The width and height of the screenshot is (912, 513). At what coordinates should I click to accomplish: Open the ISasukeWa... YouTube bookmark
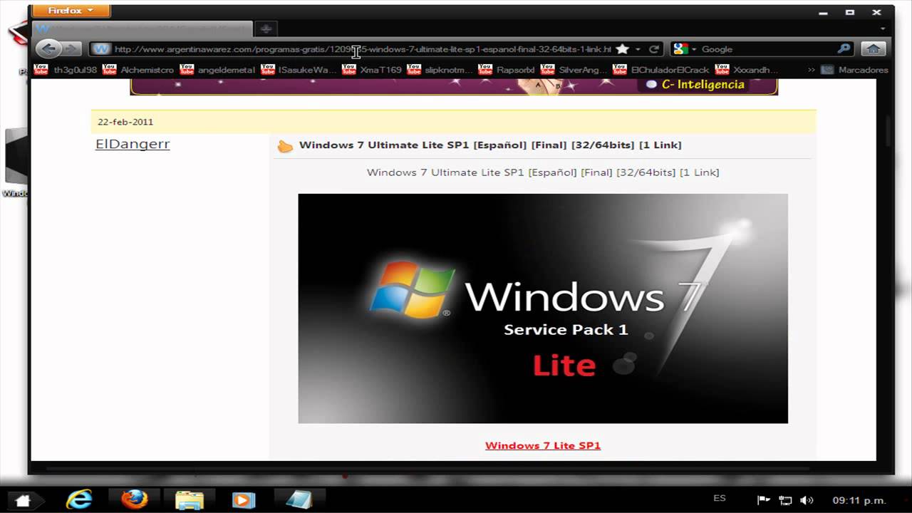tap(299, 70)
